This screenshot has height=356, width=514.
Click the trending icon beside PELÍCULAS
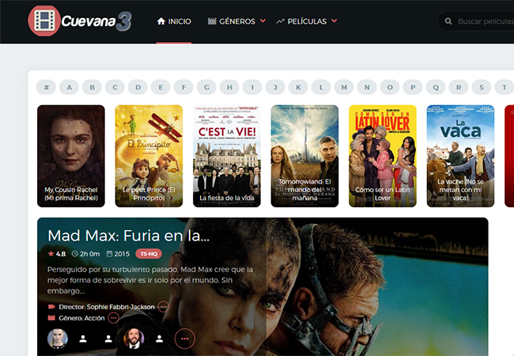[280, 21]
